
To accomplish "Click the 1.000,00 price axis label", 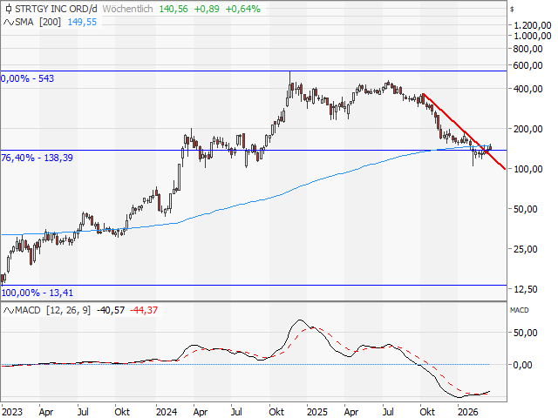I will tap(533, 36).
